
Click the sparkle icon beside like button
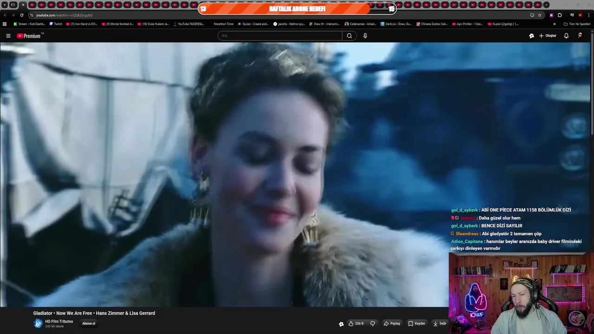click(341, 324)
